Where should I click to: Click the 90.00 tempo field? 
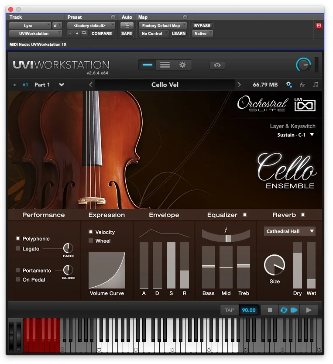pos(248,310)
